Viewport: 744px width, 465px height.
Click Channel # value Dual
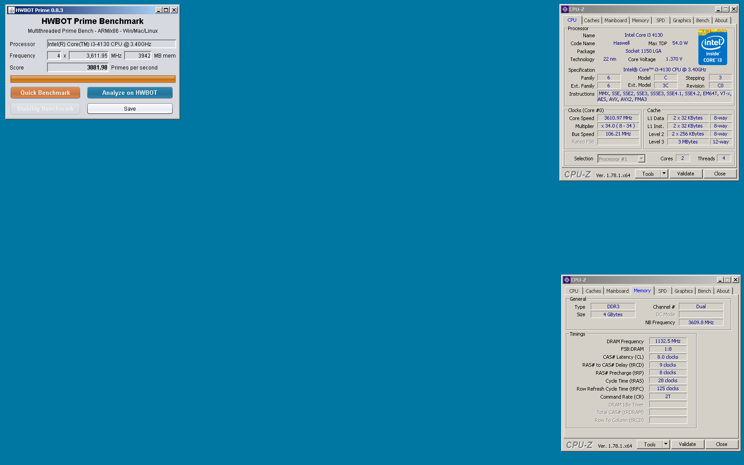coord(701,306)
